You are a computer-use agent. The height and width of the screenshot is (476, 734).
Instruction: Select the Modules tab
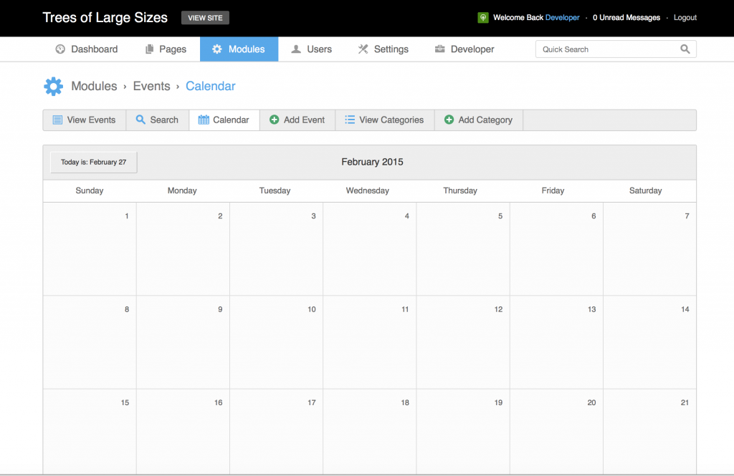(239, 49)
